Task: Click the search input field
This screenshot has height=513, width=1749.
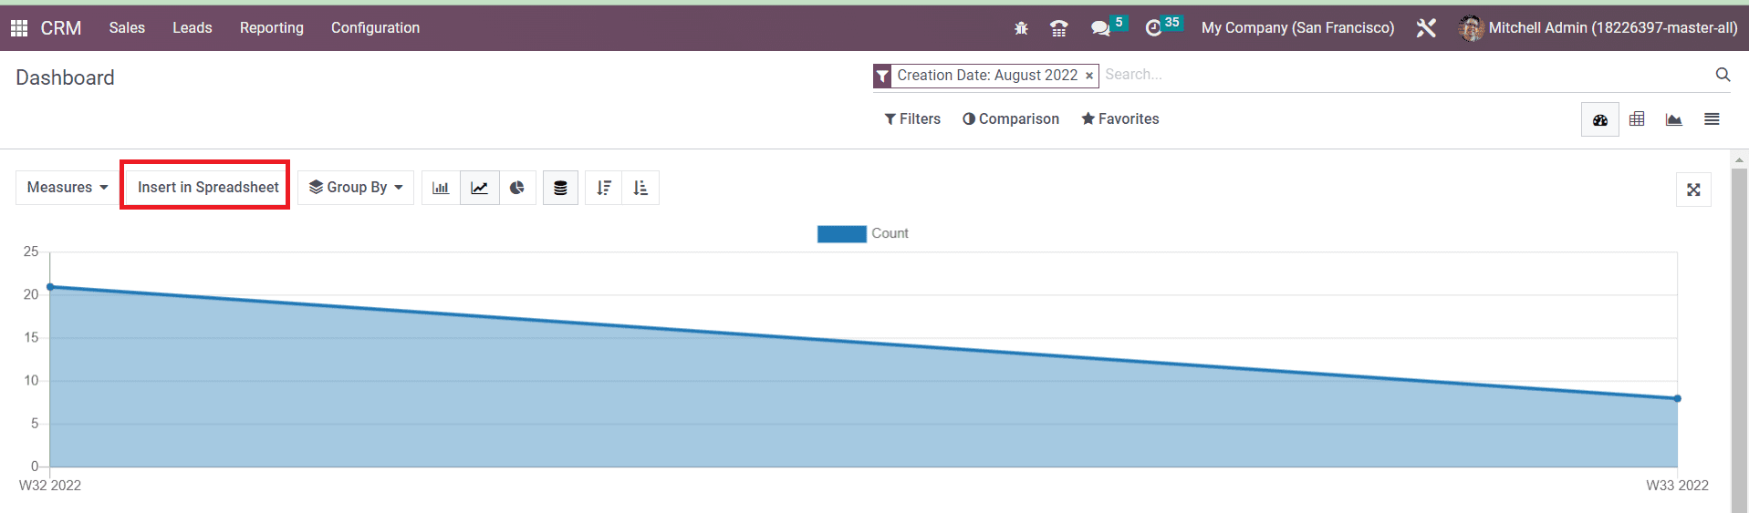Action: 1405,76
